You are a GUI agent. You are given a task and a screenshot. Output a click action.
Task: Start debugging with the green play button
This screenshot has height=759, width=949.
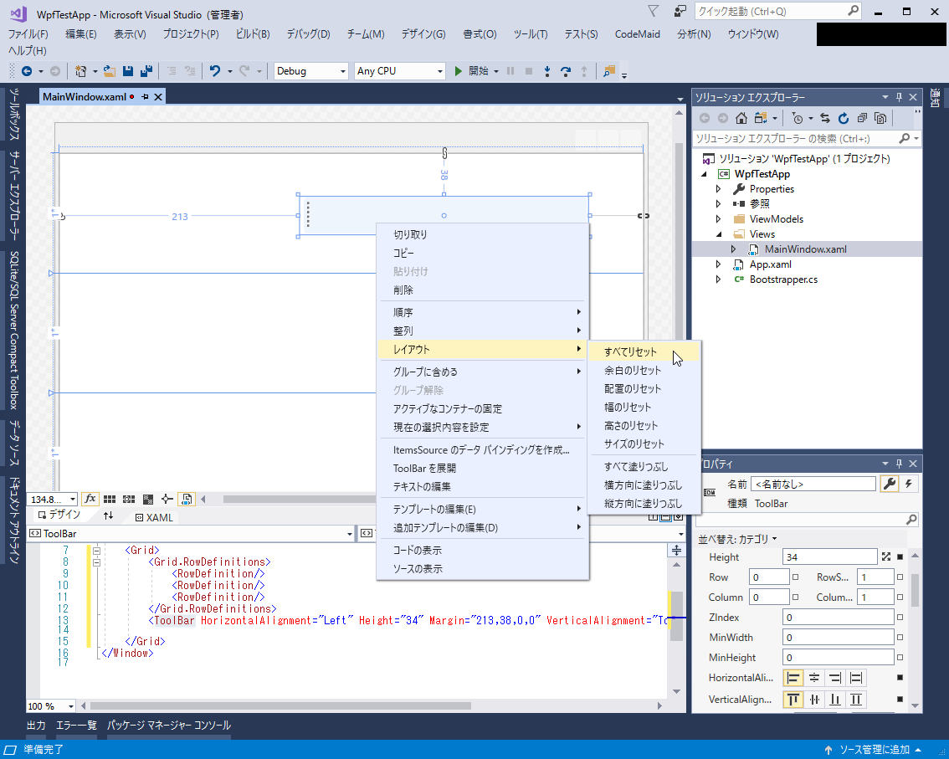tap(458, 71)
